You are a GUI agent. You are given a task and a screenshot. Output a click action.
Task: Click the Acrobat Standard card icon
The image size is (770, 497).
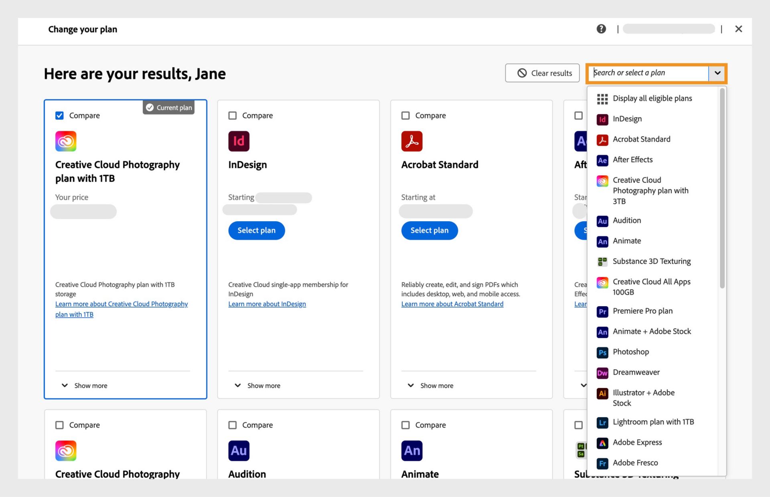[x=411, y=141]
